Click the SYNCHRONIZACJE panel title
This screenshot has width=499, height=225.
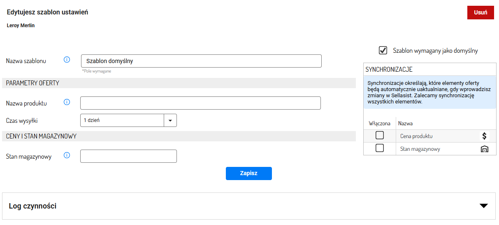pos(389,70)
